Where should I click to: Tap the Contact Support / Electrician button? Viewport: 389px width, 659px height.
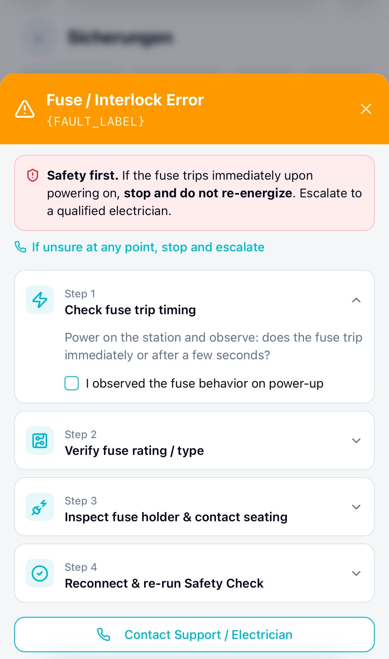point(194,635)
